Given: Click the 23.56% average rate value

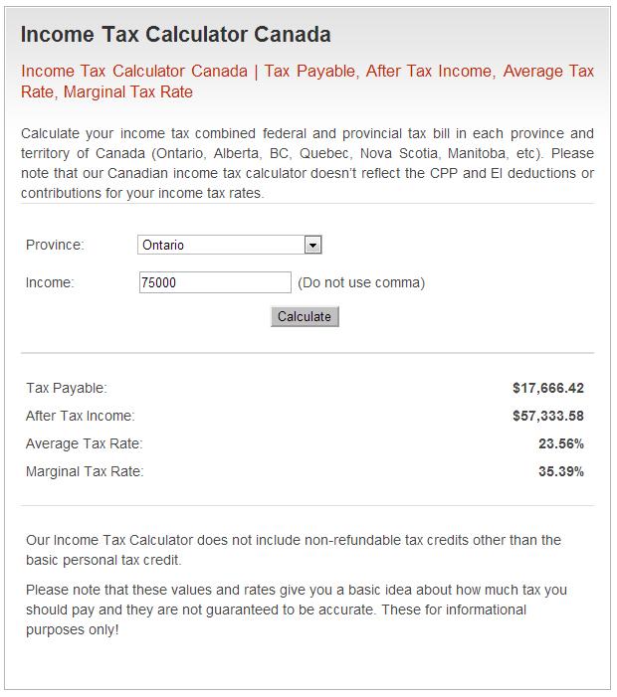Looking at the screenshot, I should (x=560, y=443).
